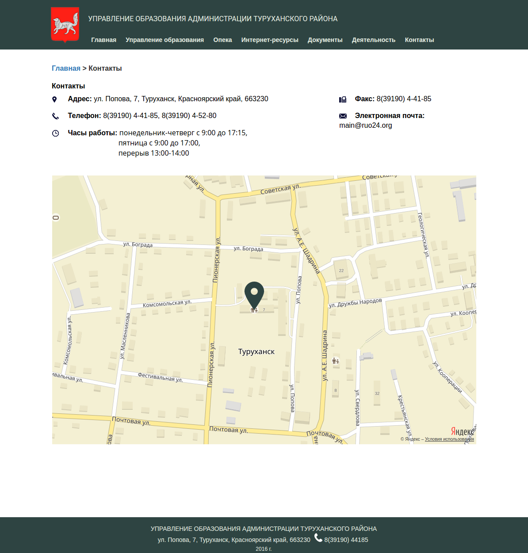Open the Контакты menu item
Viewport: 528px width, 553px height.
tap(420, 40)
